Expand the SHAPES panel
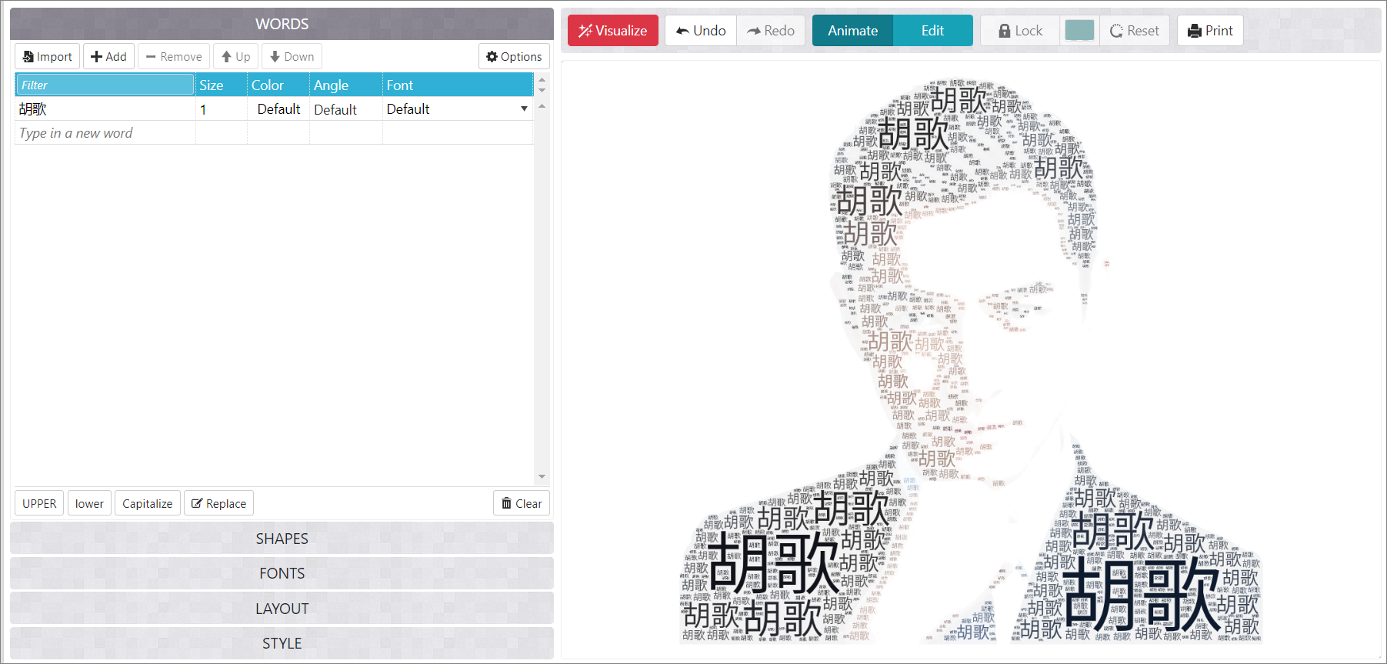 pos(282,539)
